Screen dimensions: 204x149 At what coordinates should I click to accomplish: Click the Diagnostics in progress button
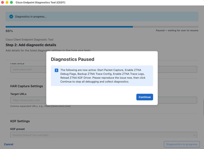point(182,144)
